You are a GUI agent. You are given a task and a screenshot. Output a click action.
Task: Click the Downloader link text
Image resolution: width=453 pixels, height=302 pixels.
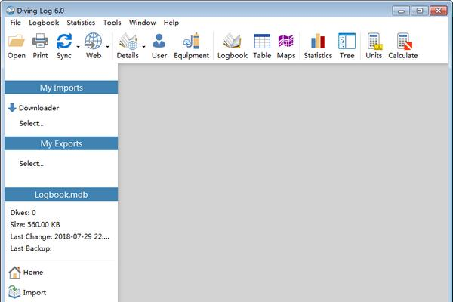[39, 108]
